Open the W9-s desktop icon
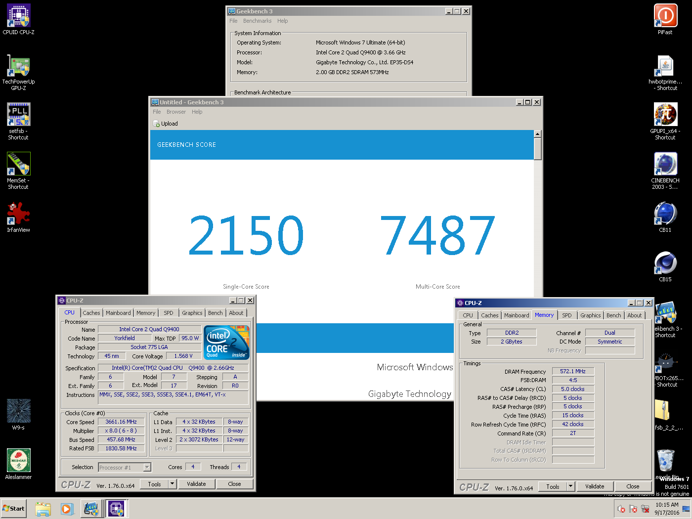 (x=19, y=415)
